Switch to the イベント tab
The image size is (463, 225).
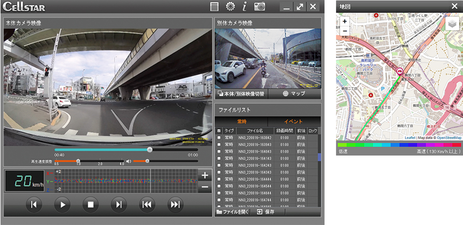(x=293, y=121)
